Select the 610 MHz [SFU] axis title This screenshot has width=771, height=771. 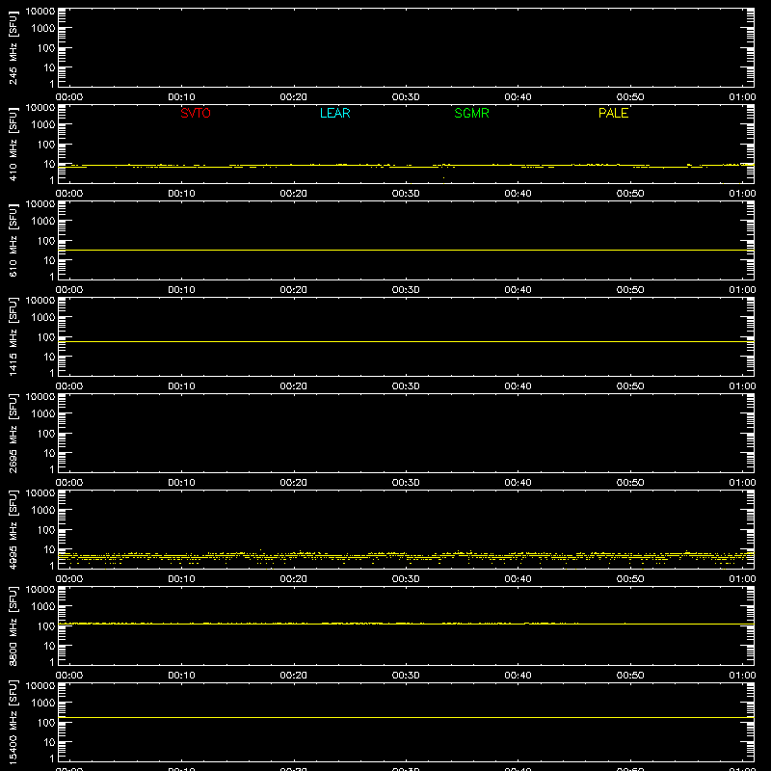click(x=13, y=240)
